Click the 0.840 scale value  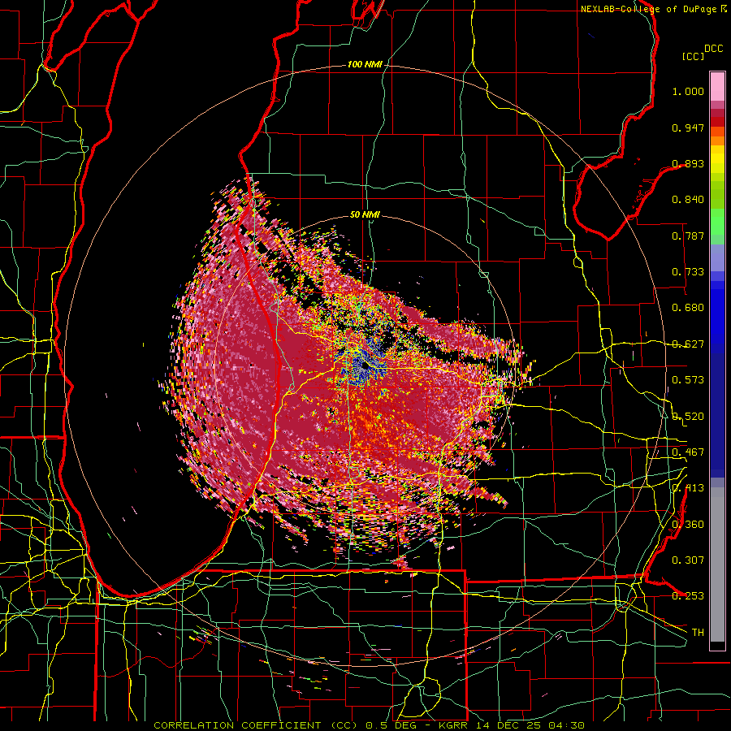pos(688,200)
